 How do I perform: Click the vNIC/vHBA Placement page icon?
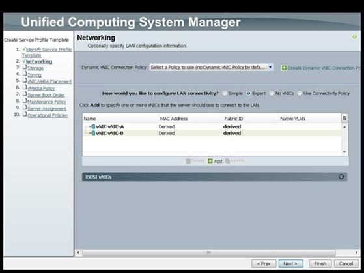coord(25,80)
